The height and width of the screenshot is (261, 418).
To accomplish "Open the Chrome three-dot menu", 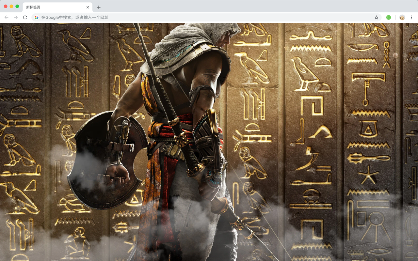I will point(411,17).
